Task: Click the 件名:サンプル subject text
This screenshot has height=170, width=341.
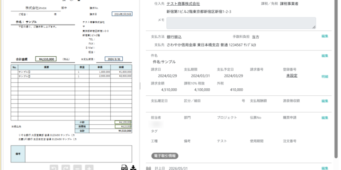Action: click(x=164, y=62)
